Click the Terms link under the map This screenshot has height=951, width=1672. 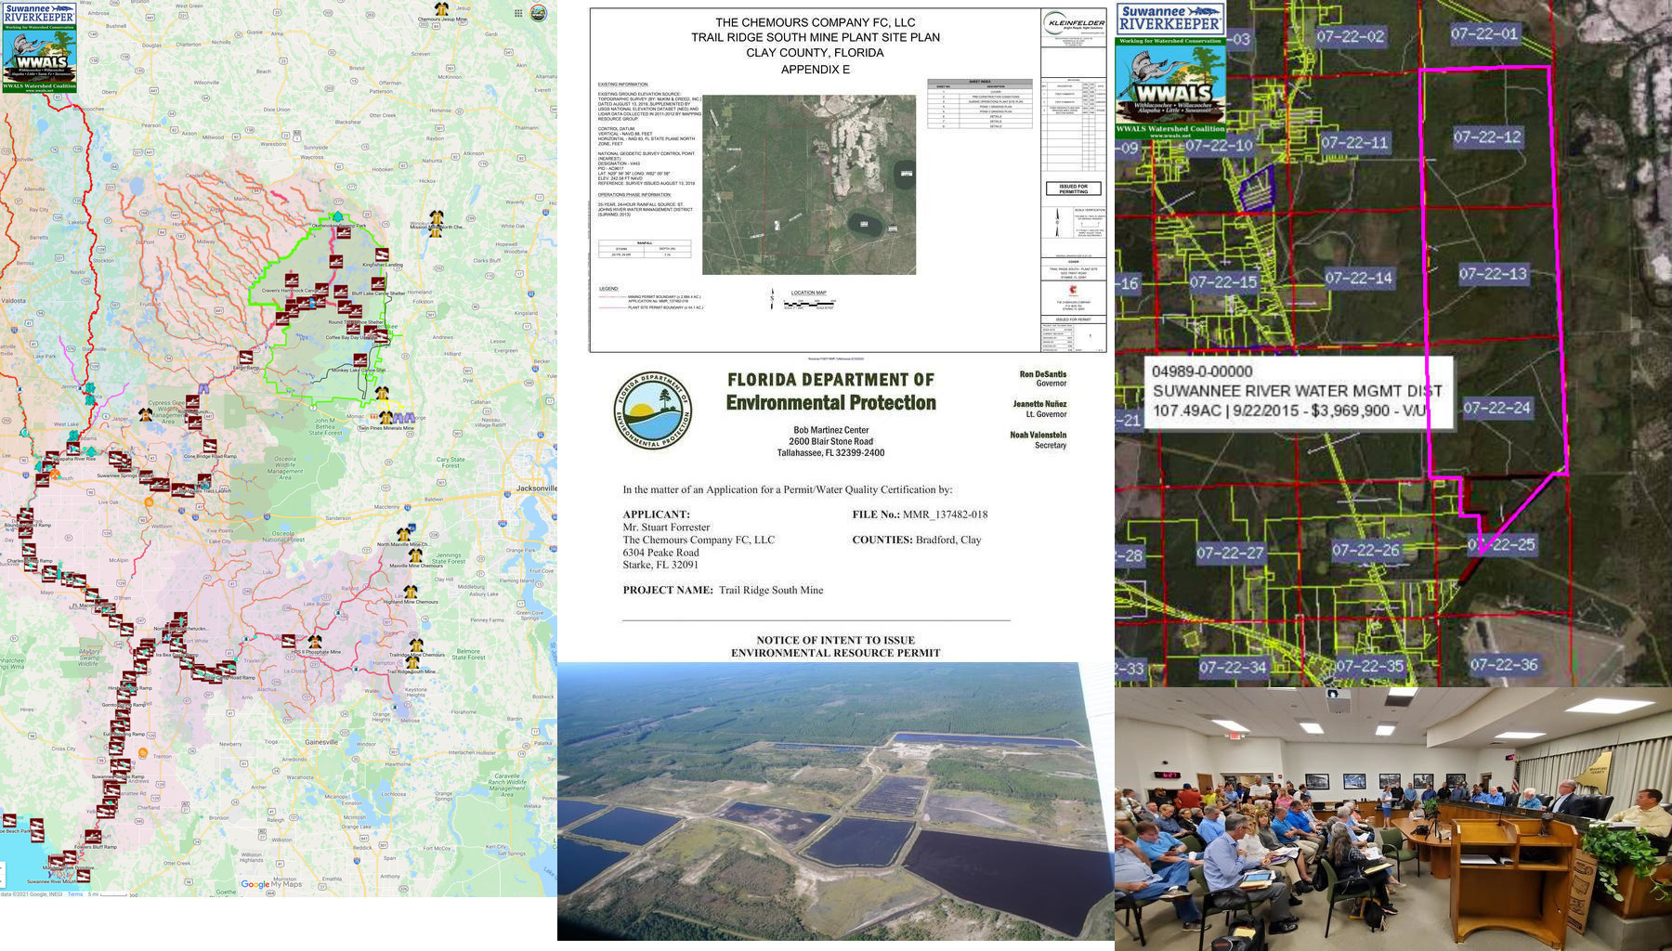75,894
